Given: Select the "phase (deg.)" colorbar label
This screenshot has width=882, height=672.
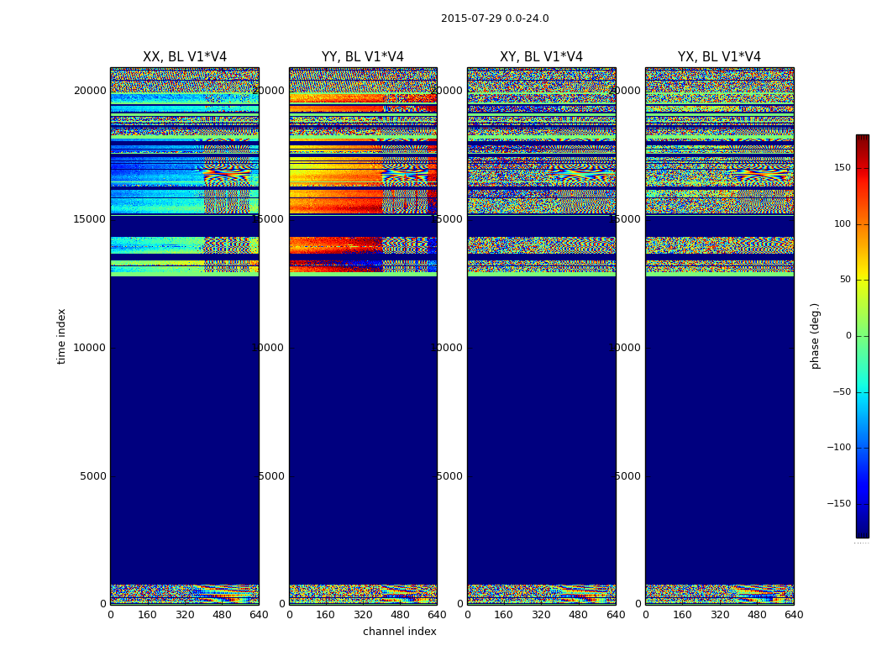Looking at the screenshot, I should pos(815,336).
